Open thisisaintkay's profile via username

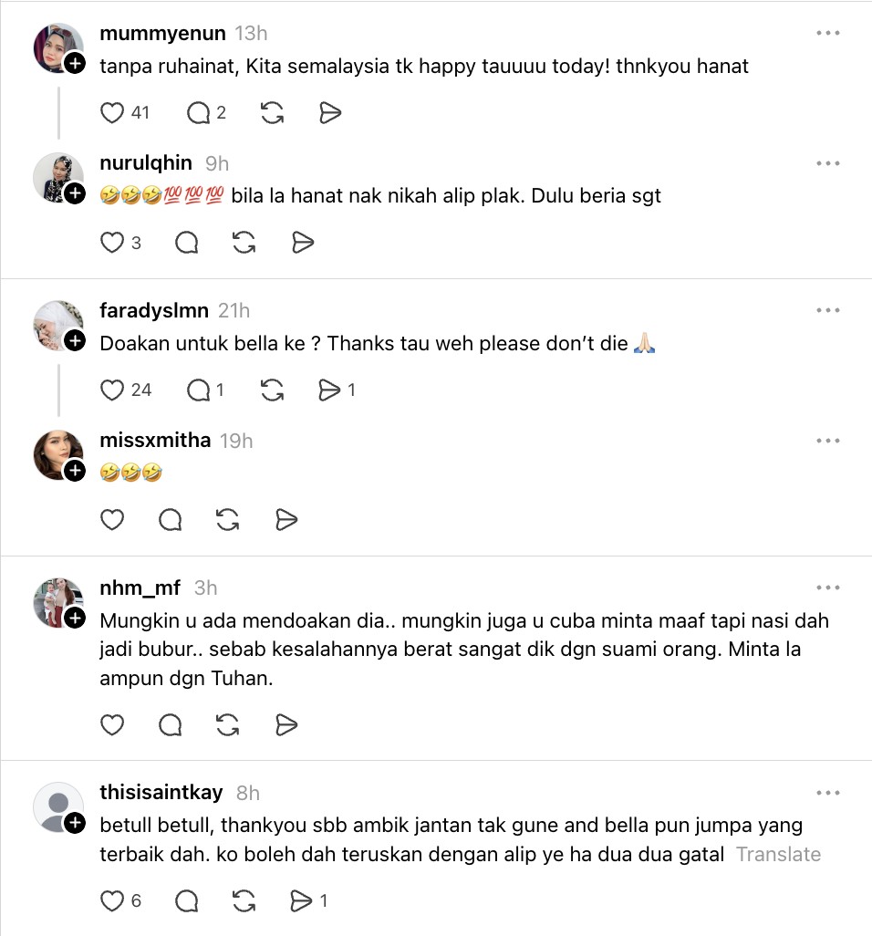161,793
